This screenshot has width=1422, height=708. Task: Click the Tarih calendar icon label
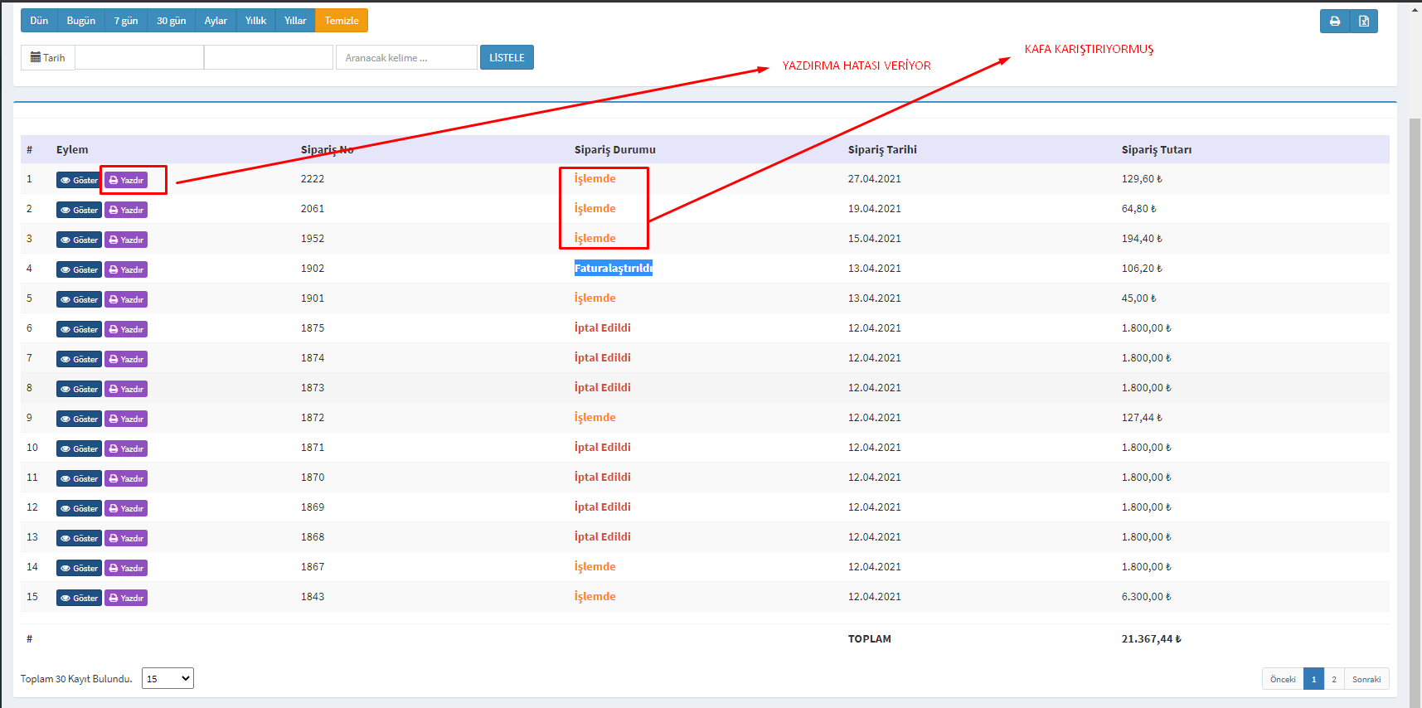click(48, 58)
